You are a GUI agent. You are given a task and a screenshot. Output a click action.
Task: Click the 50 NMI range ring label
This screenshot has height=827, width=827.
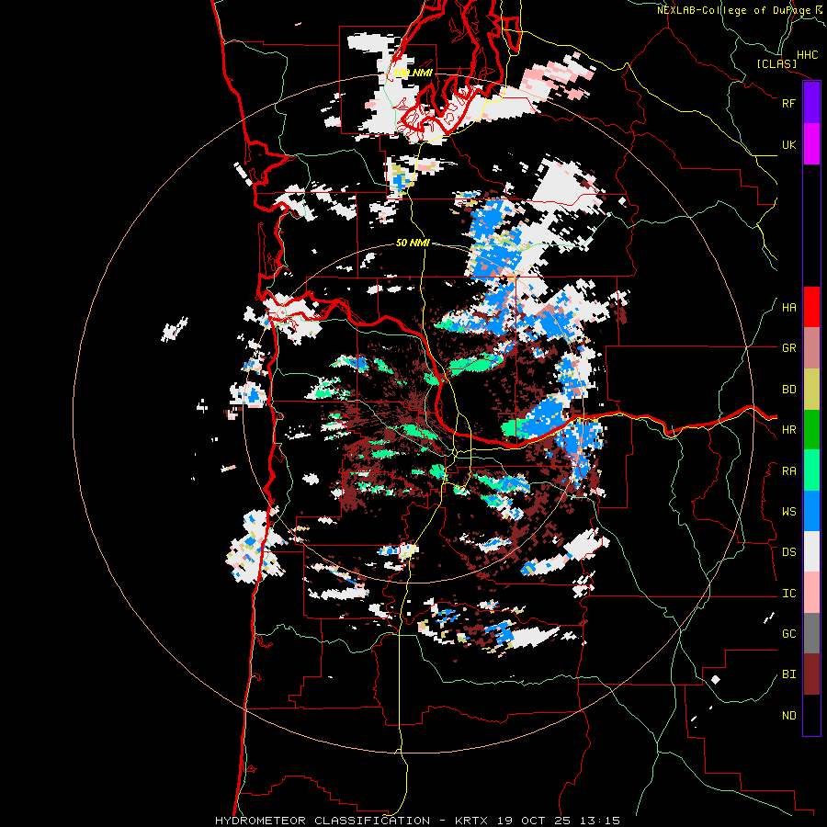tap(413, 243)
